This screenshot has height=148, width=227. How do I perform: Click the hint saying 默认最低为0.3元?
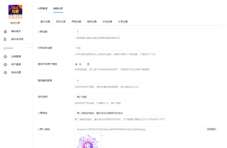pyautogui.click(x=107, y=87)
